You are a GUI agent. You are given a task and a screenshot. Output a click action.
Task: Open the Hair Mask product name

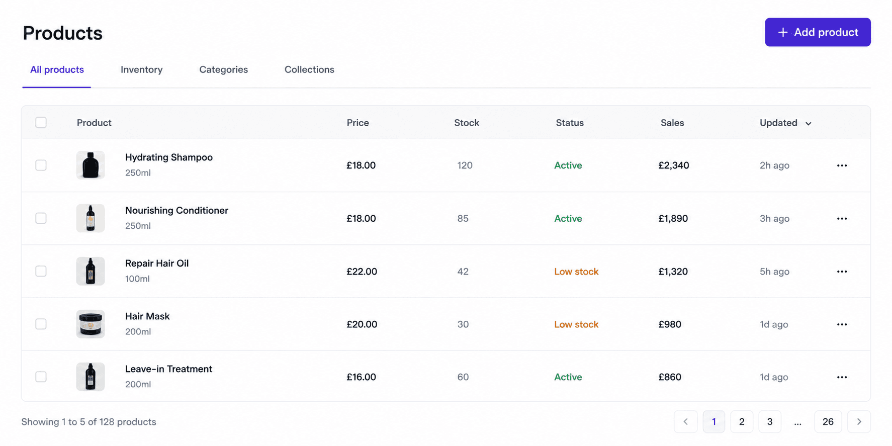tap(147, 316)
